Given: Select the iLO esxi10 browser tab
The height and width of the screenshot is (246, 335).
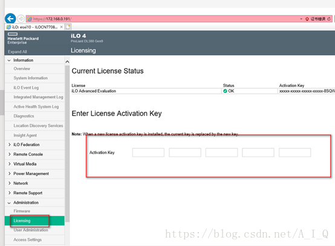Looking at the screenshot, I should click(x=34, y=27).
